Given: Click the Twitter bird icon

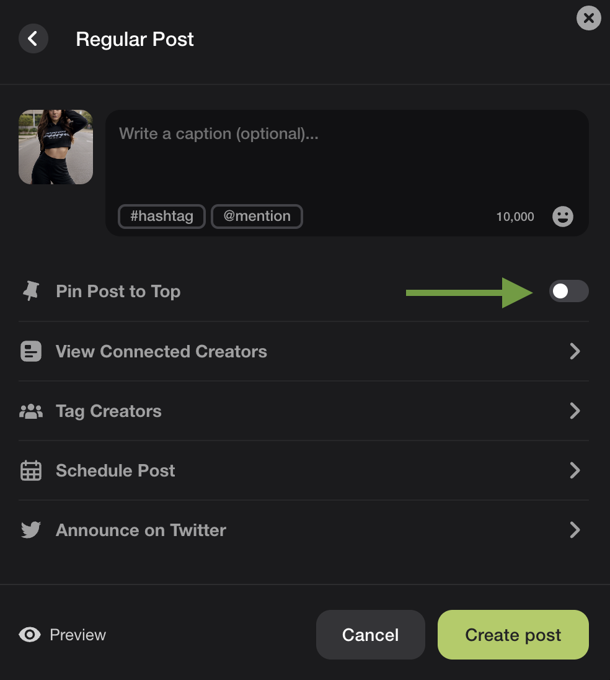Looking at the screenshot, I should [x=30, y=530].
